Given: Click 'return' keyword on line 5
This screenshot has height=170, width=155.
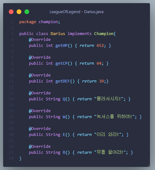Looking at the screenshot, I should pyautogui.click(x=87, y=46).
